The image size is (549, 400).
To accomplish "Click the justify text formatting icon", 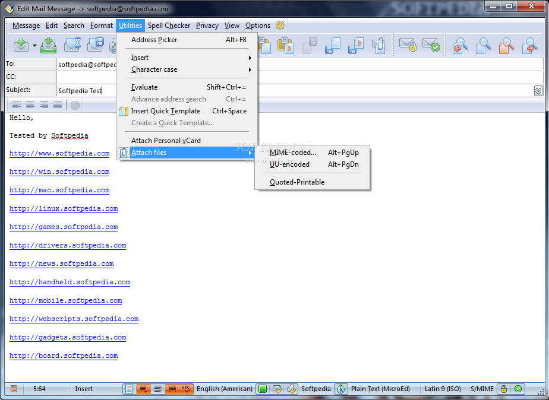I will click(58, 104).
